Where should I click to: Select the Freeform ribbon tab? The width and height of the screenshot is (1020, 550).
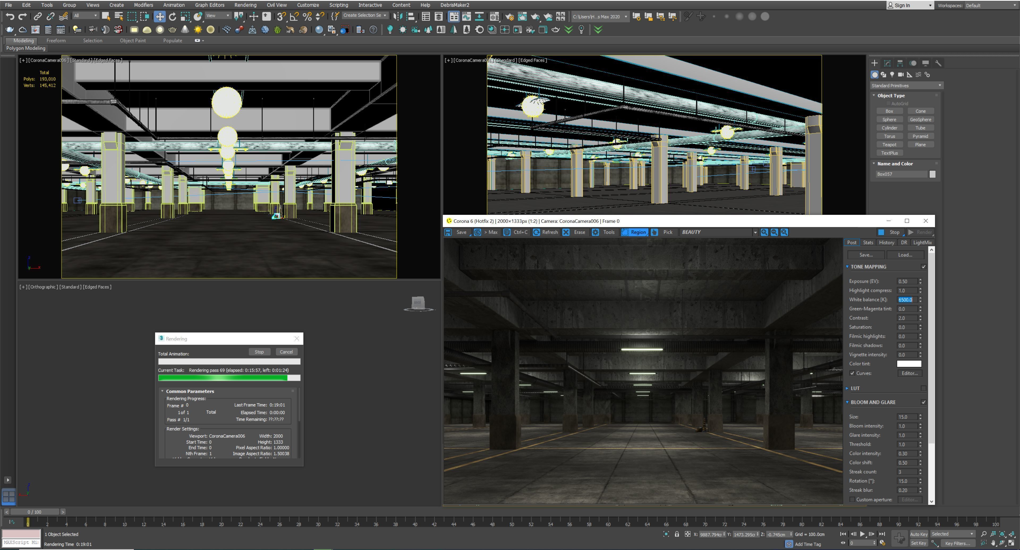56,40
